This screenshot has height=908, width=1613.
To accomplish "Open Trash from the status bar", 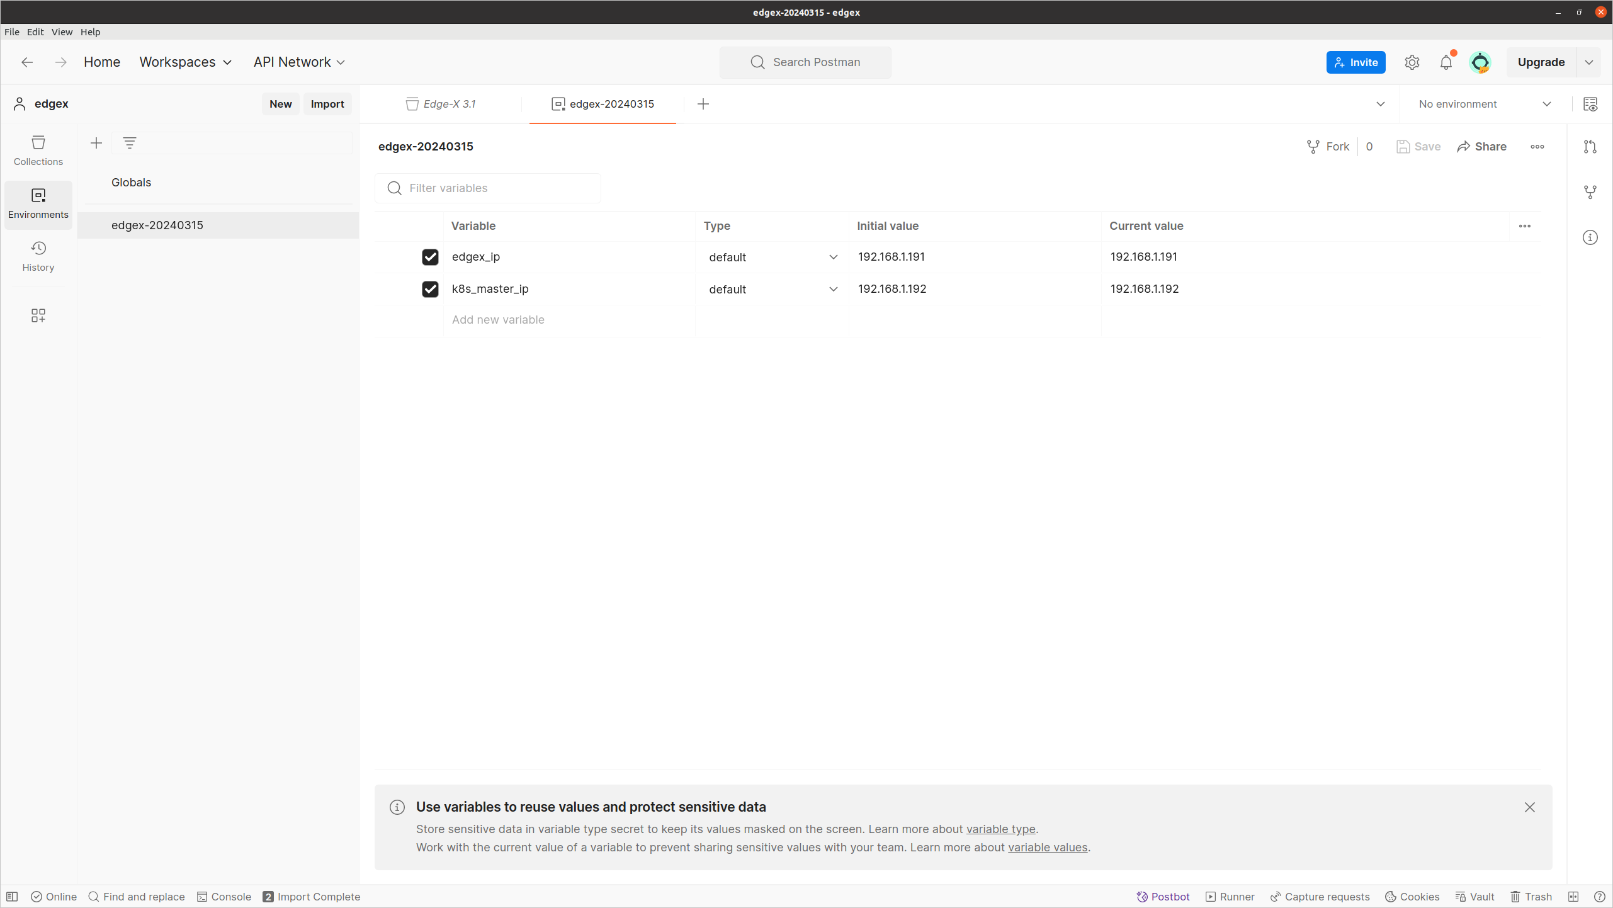I will click(x=1531, y=897).
